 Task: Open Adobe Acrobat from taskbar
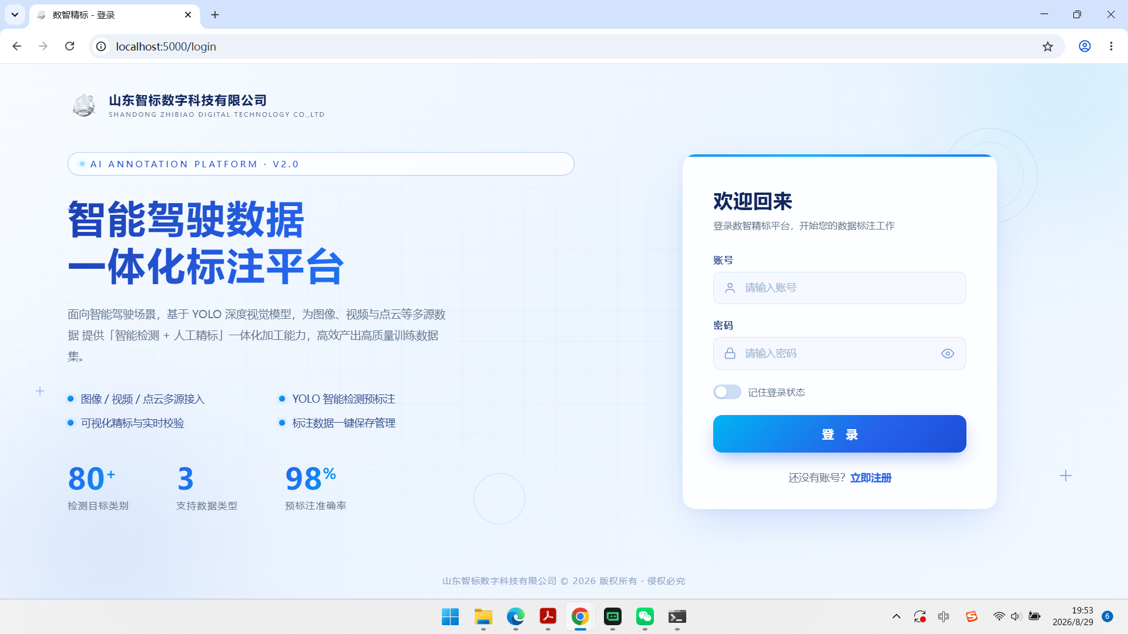tap(548, 616)
